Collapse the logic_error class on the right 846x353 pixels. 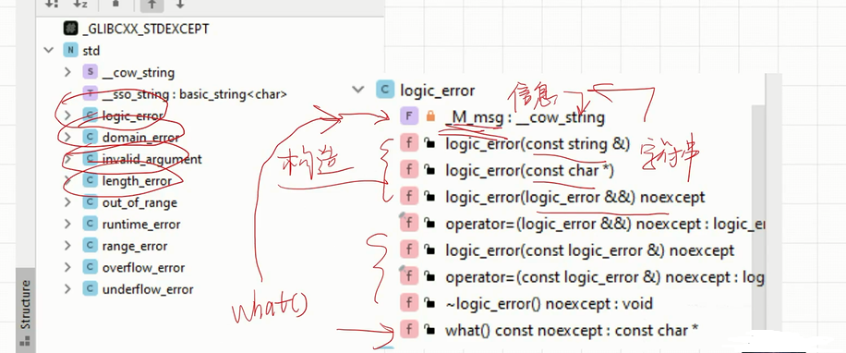[357, 90]
